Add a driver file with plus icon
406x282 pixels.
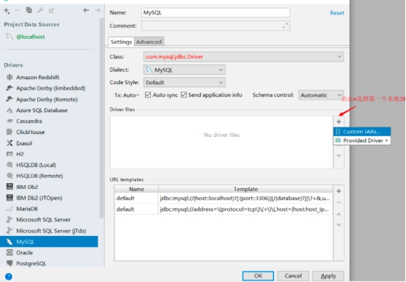(339, 122)
